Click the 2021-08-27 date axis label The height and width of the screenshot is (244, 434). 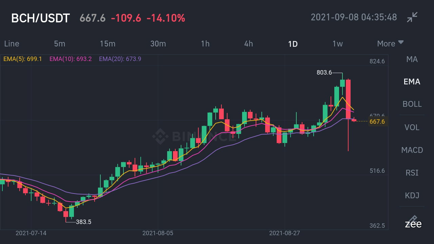(285, 233)
